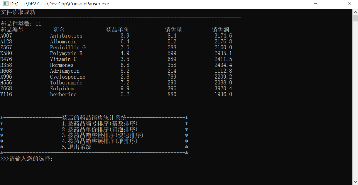Click drug name Albomycin
The image size is (358, 185).
[63, 42]
